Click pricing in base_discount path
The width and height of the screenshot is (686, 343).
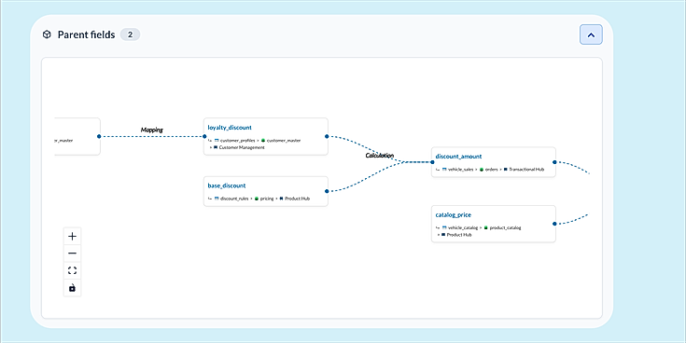[267, 199]
